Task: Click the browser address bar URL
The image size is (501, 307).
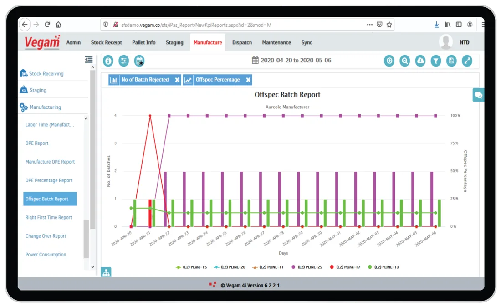Action: 196,25
